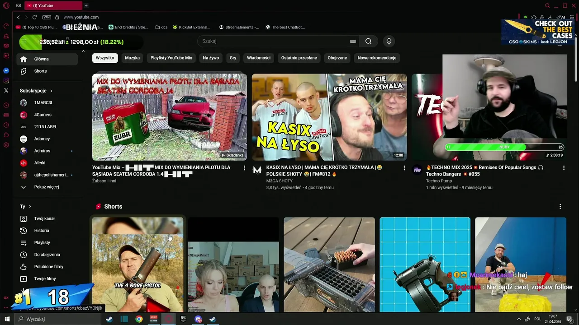Expand subscriptions with Pokaż więcej

[x=46, y=187]
